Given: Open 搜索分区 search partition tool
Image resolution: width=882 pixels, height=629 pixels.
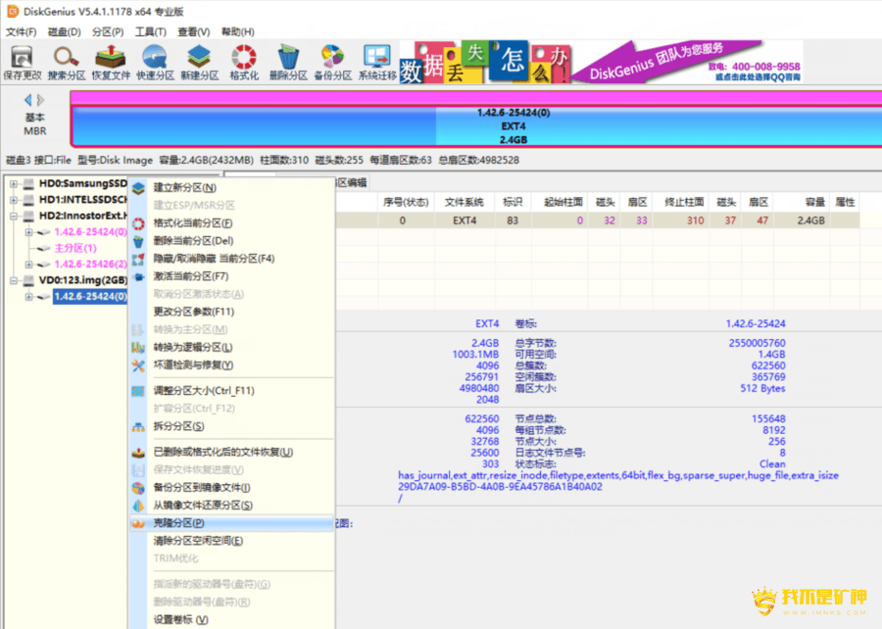Looking at the screenshot, I should click(67, 63).
